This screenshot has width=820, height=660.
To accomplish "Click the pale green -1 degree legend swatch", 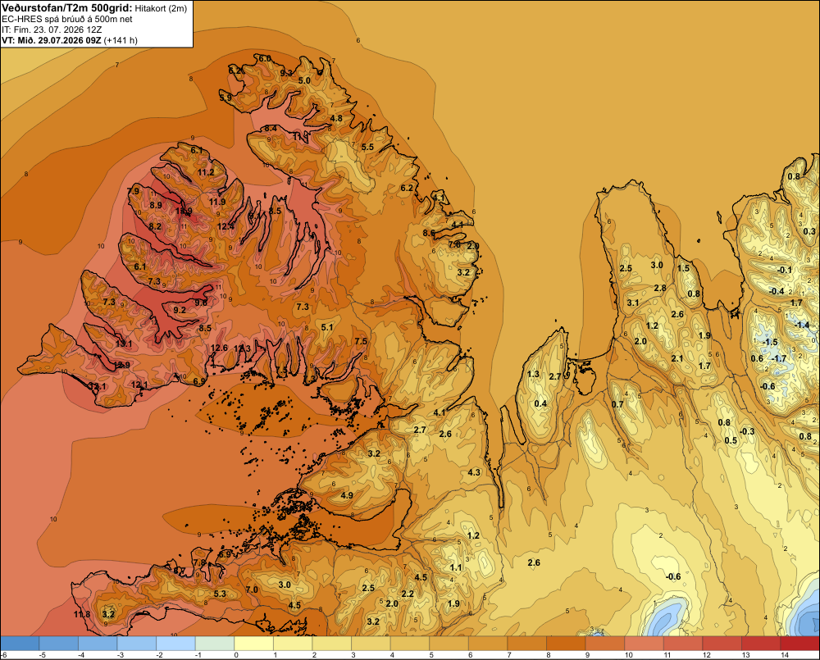I will click(x=215, y=643).
